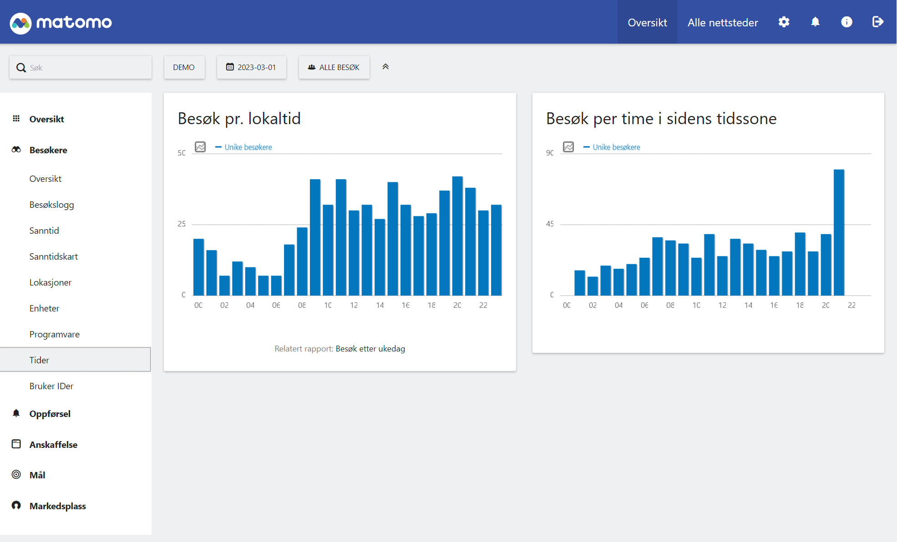Click the sign out icon
Viewport: 897px width, 542px height.
[x=877, y=22]
